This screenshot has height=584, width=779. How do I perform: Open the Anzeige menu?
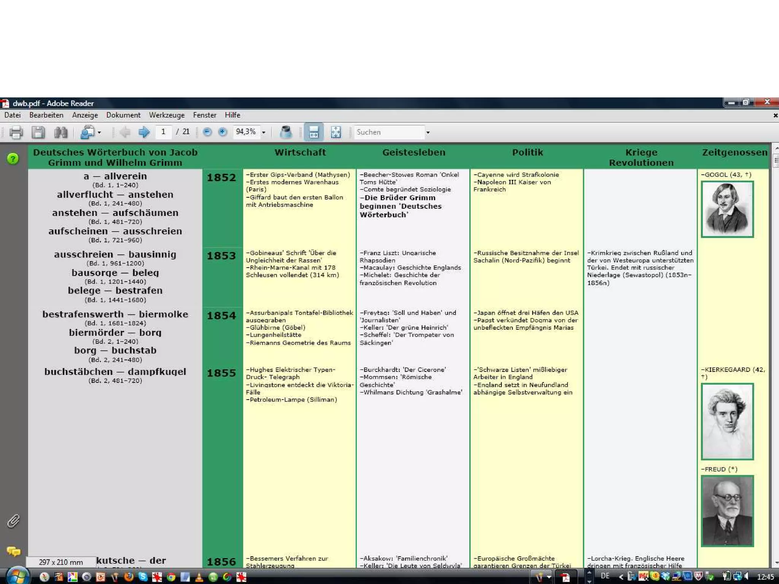coord(85,115)
